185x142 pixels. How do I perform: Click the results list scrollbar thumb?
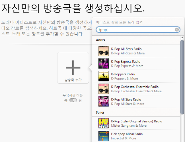coord(182,77)
